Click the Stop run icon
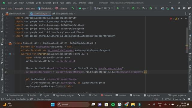 156,8
